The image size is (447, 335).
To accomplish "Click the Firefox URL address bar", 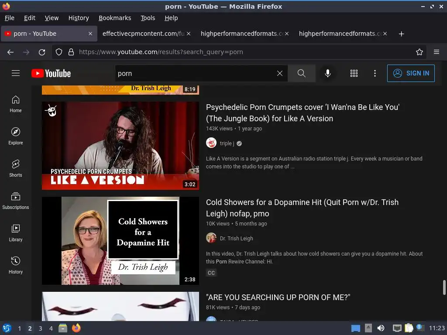I will [239, 52].
